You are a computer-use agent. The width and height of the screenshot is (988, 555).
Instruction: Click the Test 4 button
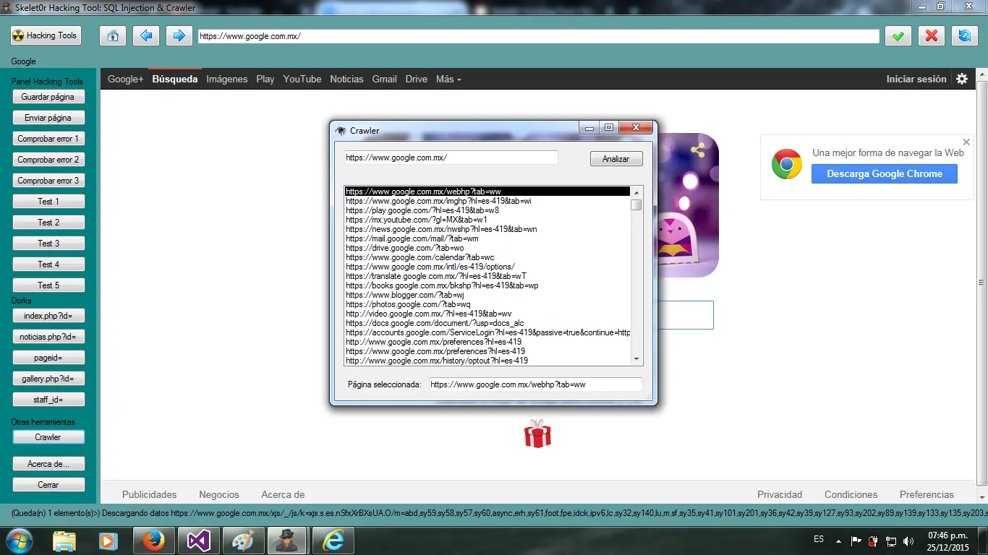[x=48, y=264]
